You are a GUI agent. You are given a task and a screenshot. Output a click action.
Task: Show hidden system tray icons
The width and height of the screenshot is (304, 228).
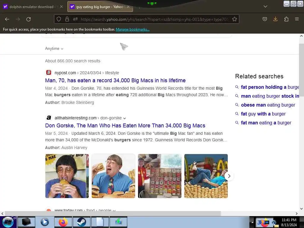pos(252,222)
